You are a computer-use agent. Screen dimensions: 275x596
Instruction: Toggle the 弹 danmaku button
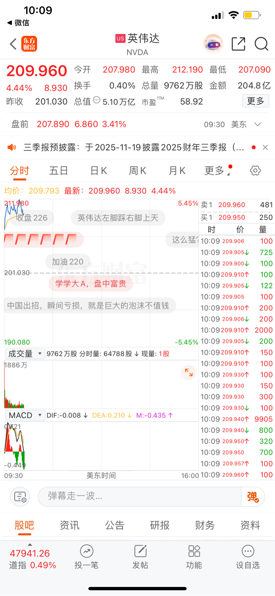pyautogui.click(x=253, y=497)
